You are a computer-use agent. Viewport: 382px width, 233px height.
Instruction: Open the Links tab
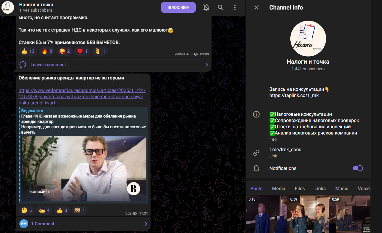tap(320, 188)
